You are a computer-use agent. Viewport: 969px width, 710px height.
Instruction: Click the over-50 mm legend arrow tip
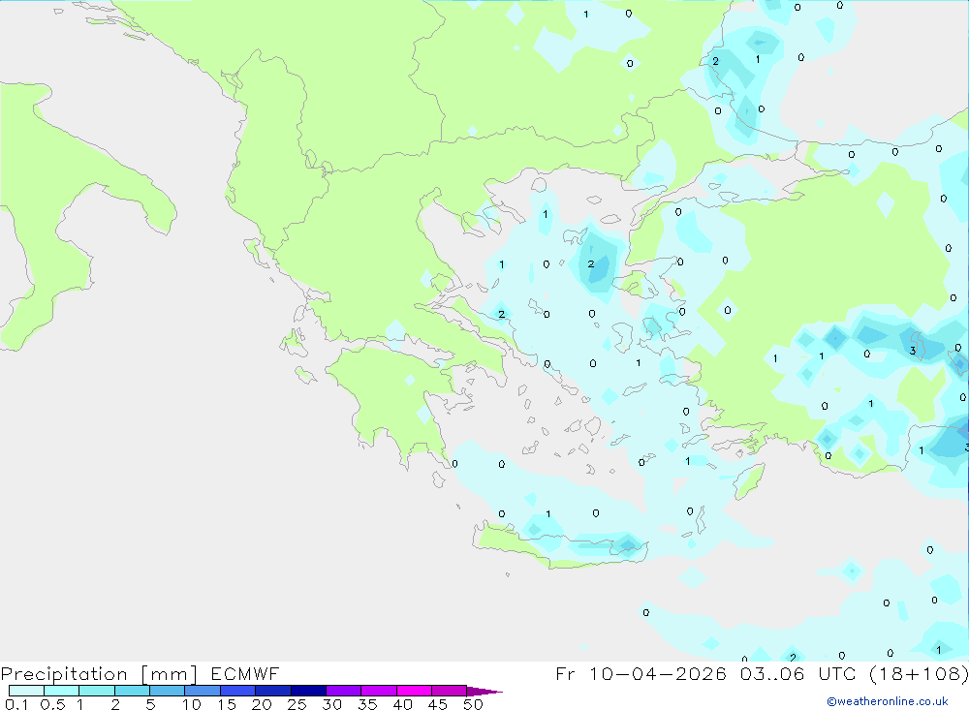[484, 692]
